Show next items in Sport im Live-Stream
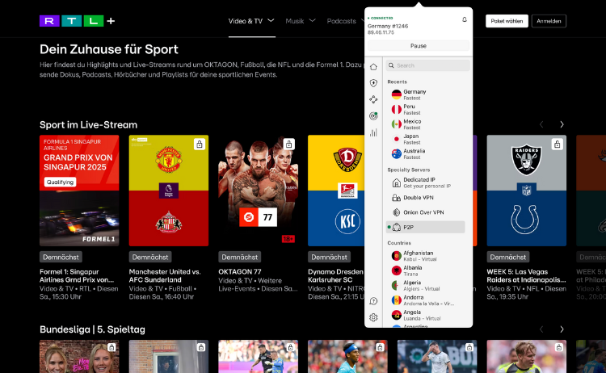Viewport: 606px width, 373px height. [x=562, y=124]
